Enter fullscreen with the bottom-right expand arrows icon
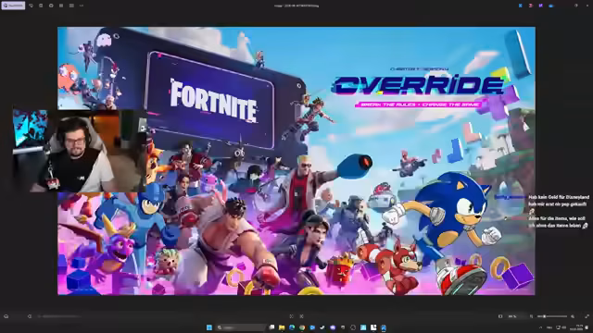593x333 pixels. click(x=587, y=316)
